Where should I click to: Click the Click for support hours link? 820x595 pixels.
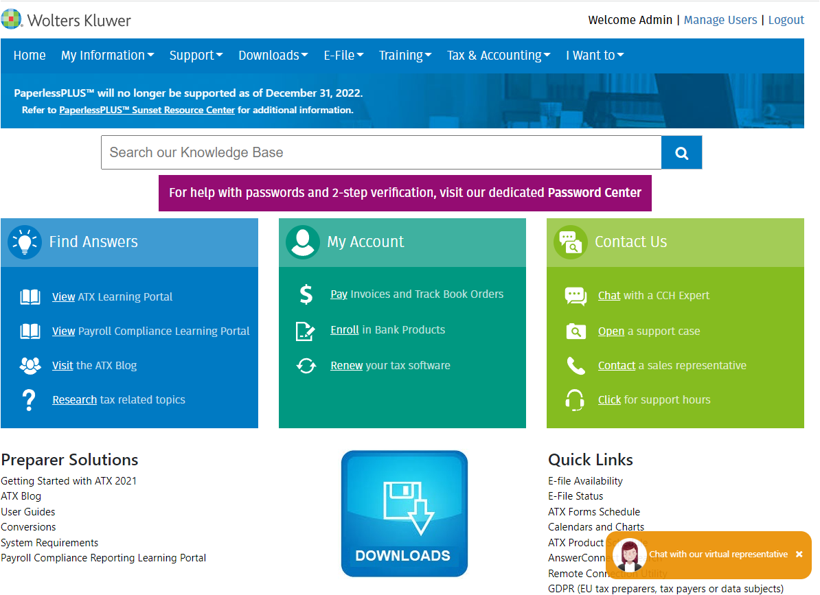click(x=654, y=400)
